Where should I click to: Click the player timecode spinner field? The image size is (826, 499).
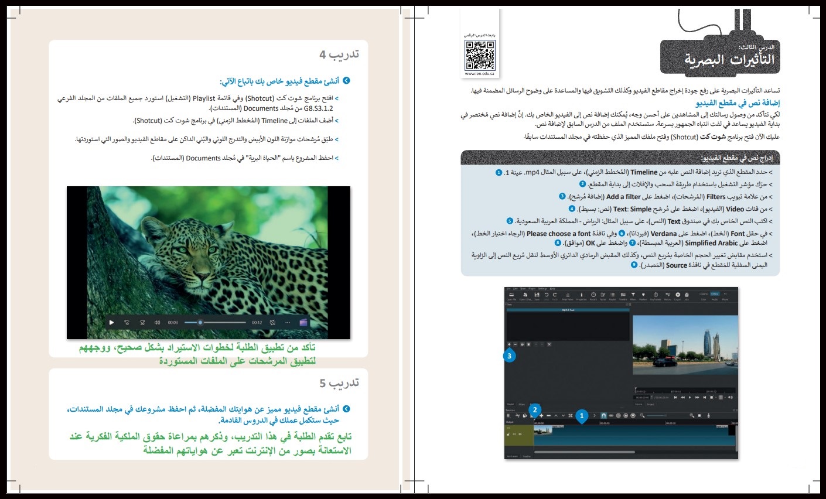[642, 397]
